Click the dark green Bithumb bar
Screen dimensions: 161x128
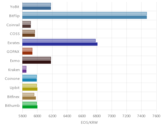[x=30, y=107]
